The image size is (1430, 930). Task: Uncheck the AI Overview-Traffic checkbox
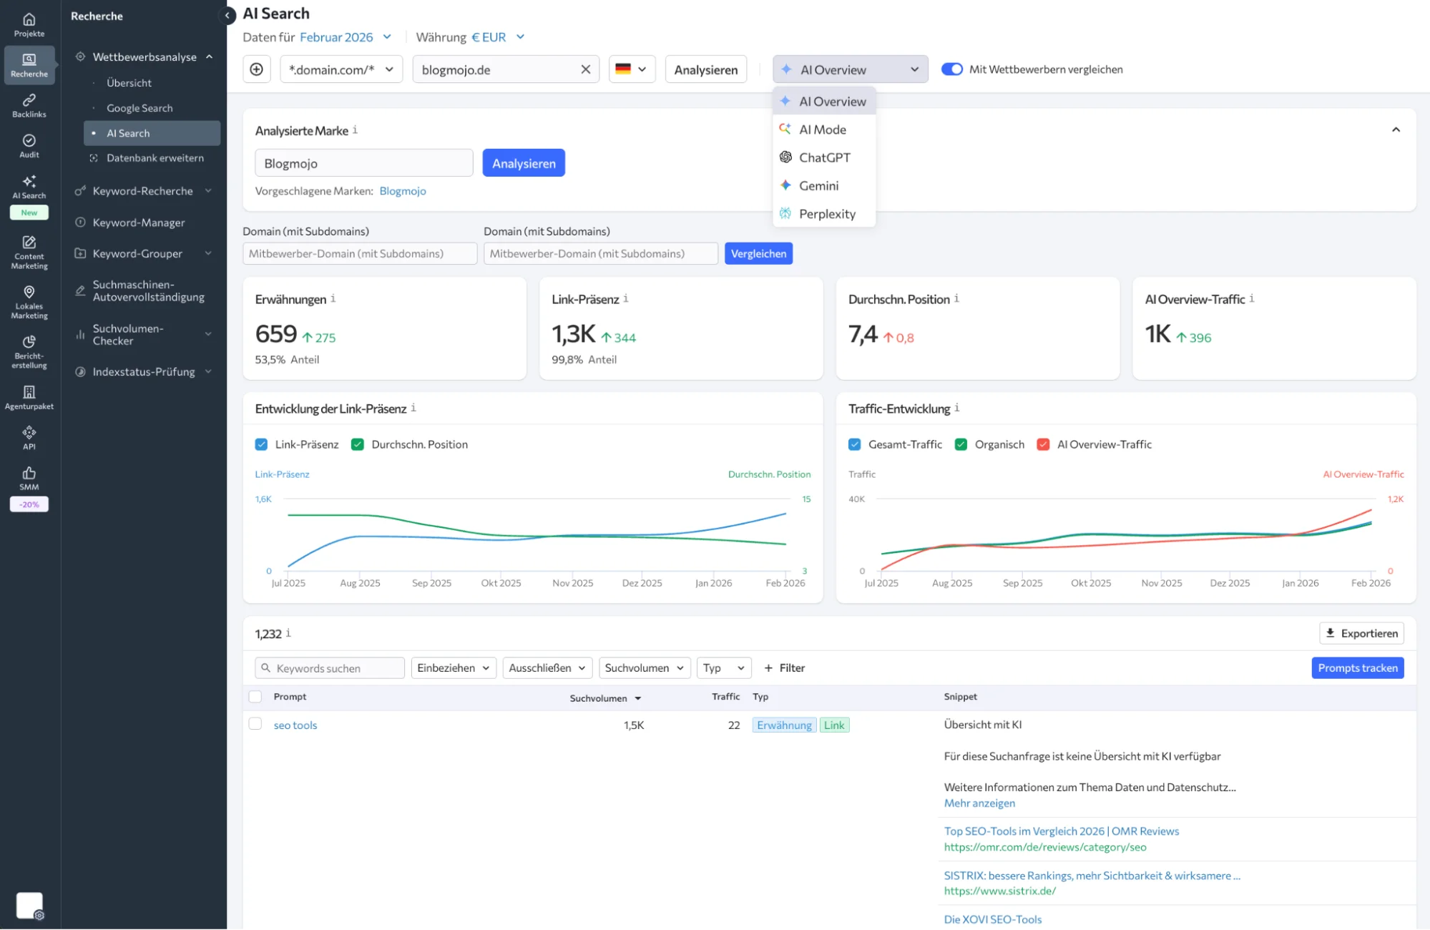(1043, 444)
